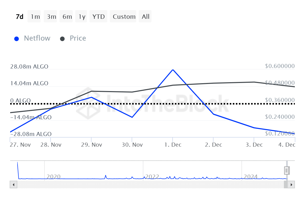The width and height of the screenshot is (305, 203).
Task: Toggle the Price series label
Action: [78, 38]
